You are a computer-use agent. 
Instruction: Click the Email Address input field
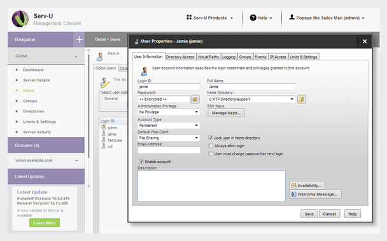coord(169,150)
